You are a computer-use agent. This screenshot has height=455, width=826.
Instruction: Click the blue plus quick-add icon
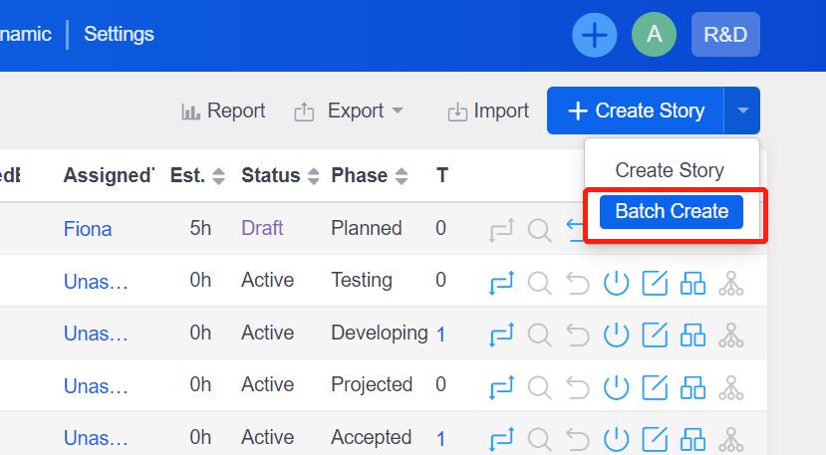(x=594, y=35)
